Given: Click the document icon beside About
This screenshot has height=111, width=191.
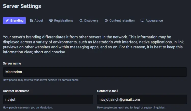Looking at the screenshot, I should 31,20.
